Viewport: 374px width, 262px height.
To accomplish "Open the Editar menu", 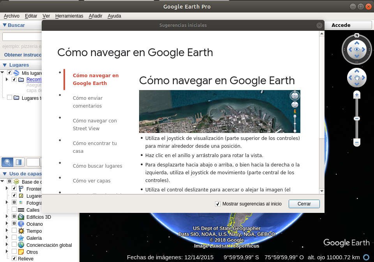I will (31, 16).
